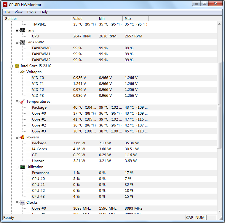Open the File menu

pyautogui.click(x=7, y=12)
